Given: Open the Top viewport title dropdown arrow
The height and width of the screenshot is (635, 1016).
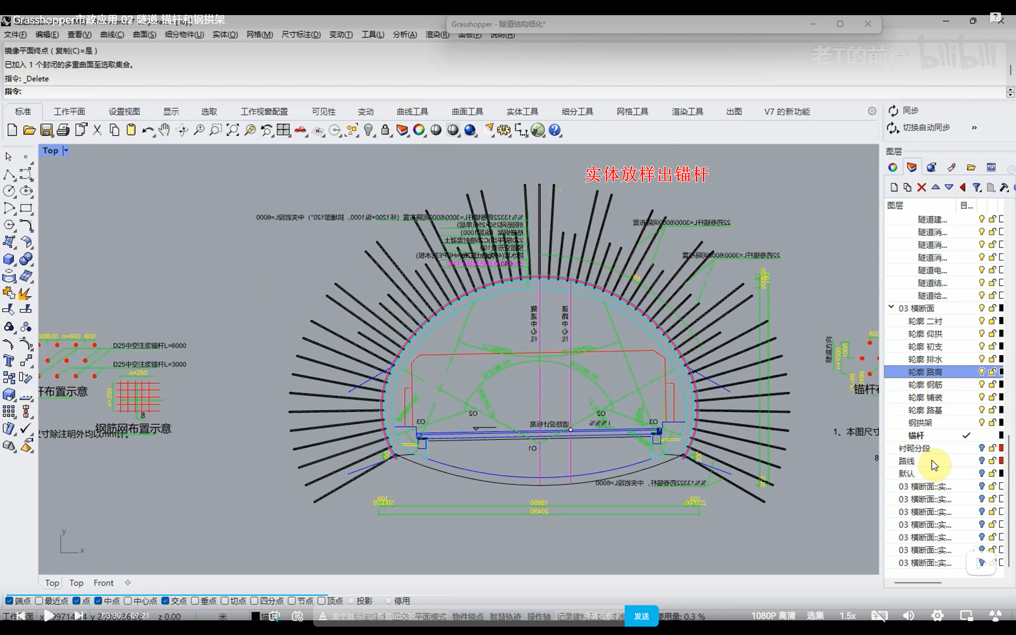Looking at the screenshot, I should 65,150.
